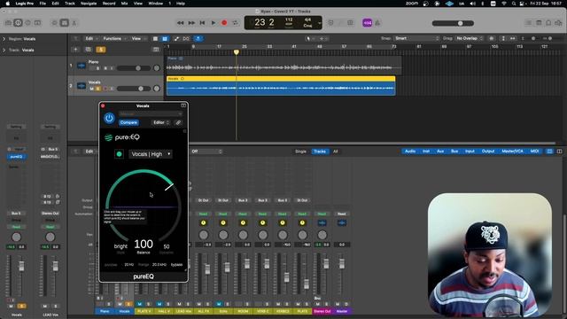Add a new track with plus button

click(x=75, y=50)
